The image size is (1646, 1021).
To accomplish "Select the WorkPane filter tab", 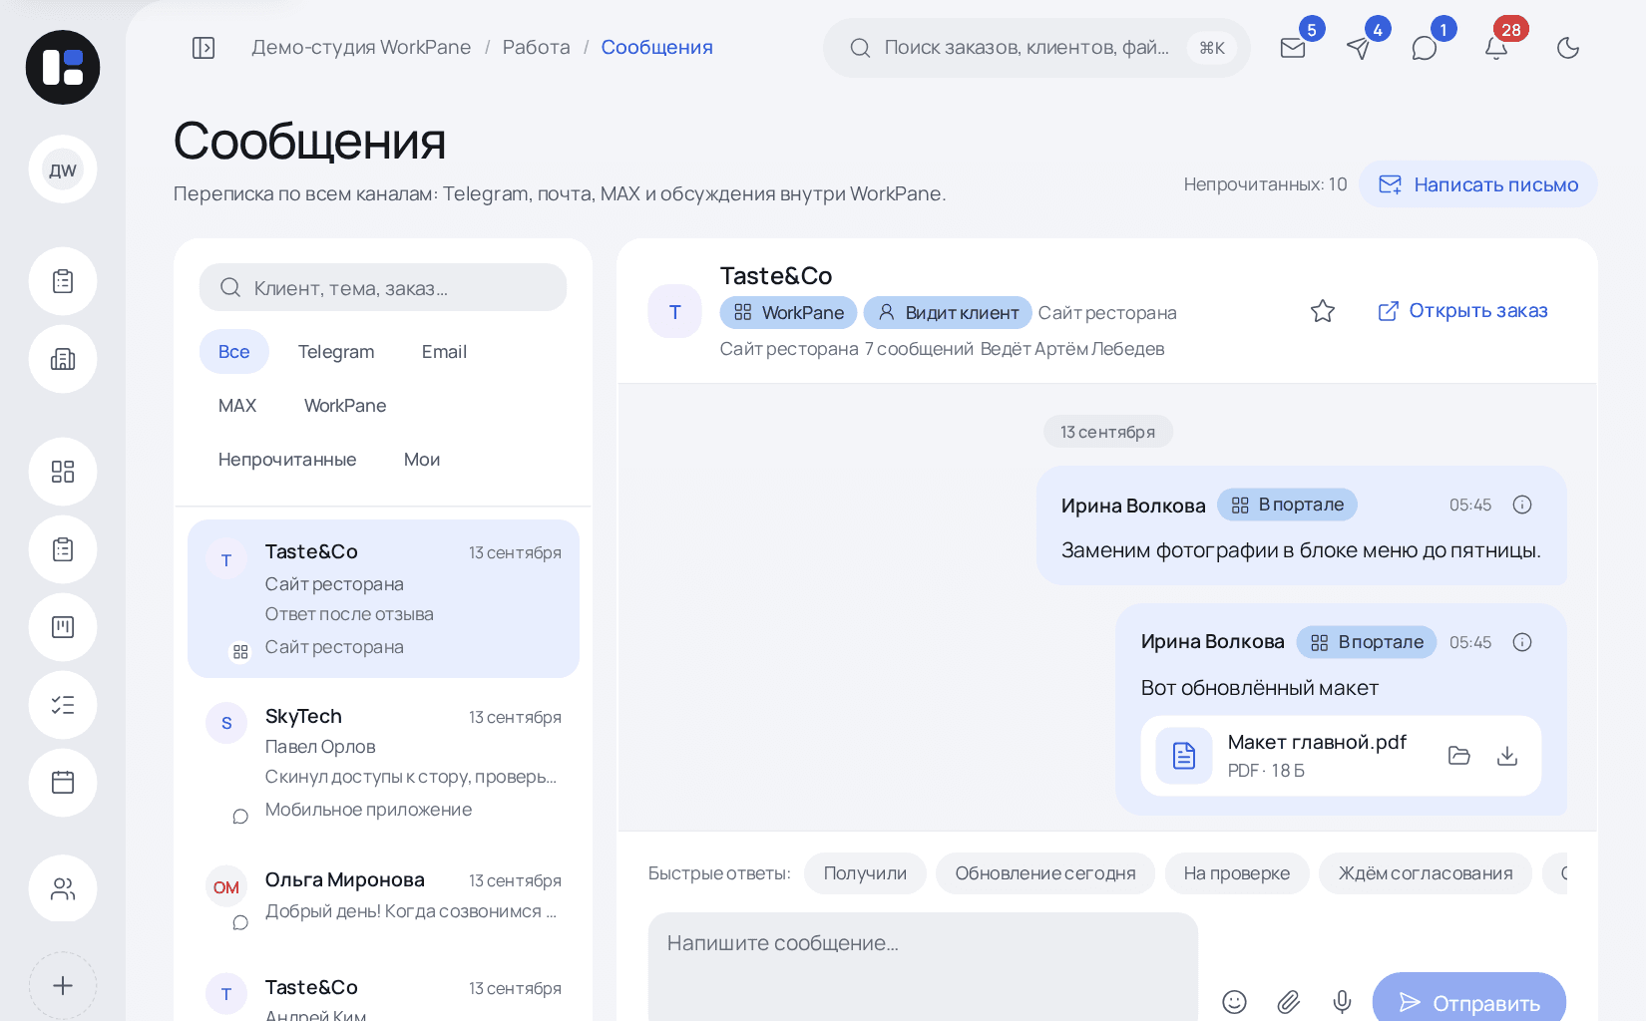I will pos(345,406).
